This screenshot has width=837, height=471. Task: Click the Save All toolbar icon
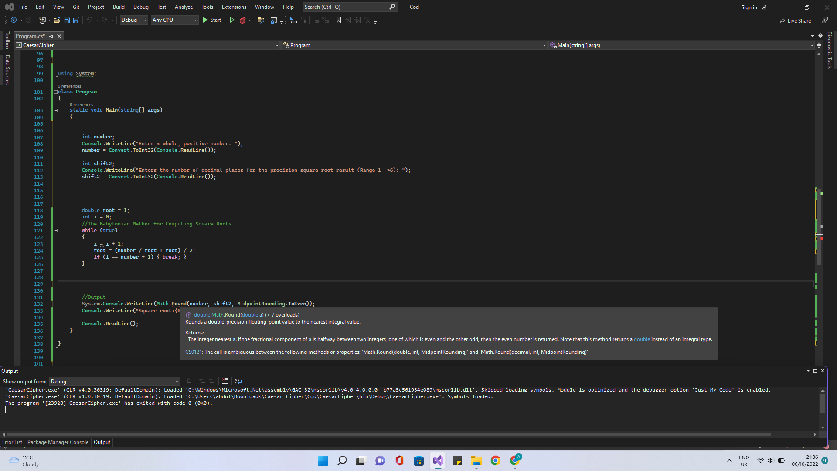76,20
